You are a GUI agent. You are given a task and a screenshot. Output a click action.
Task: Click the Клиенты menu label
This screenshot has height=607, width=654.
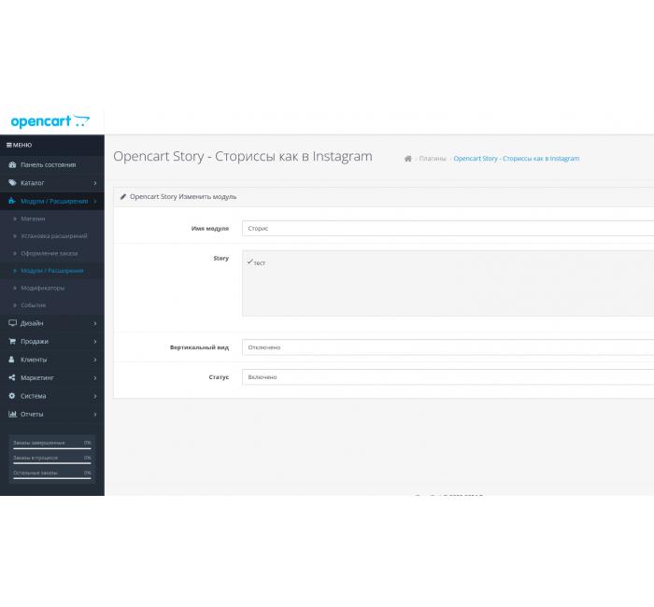click(x=34, y=360)
